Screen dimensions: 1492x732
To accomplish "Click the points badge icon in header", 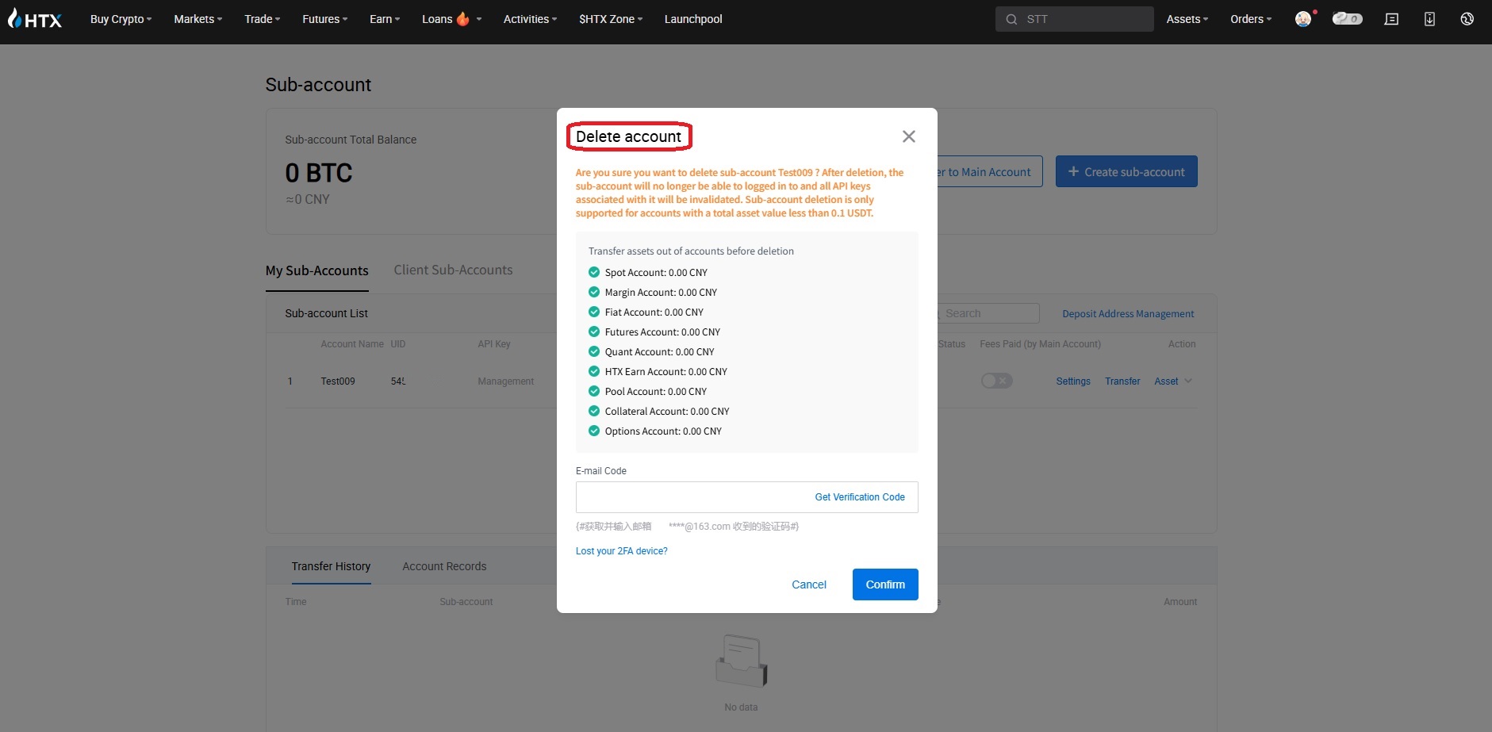I will 1347,19.
